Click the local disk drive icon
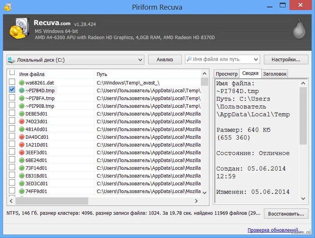This screenshot has width=315, height=238. click(x=11, y=60)
